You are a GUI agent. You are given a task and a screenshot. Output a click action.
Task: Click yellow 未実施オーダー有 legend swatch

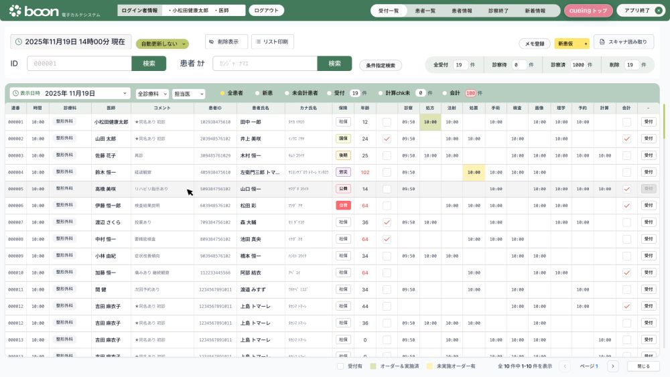tap(429, 366)
